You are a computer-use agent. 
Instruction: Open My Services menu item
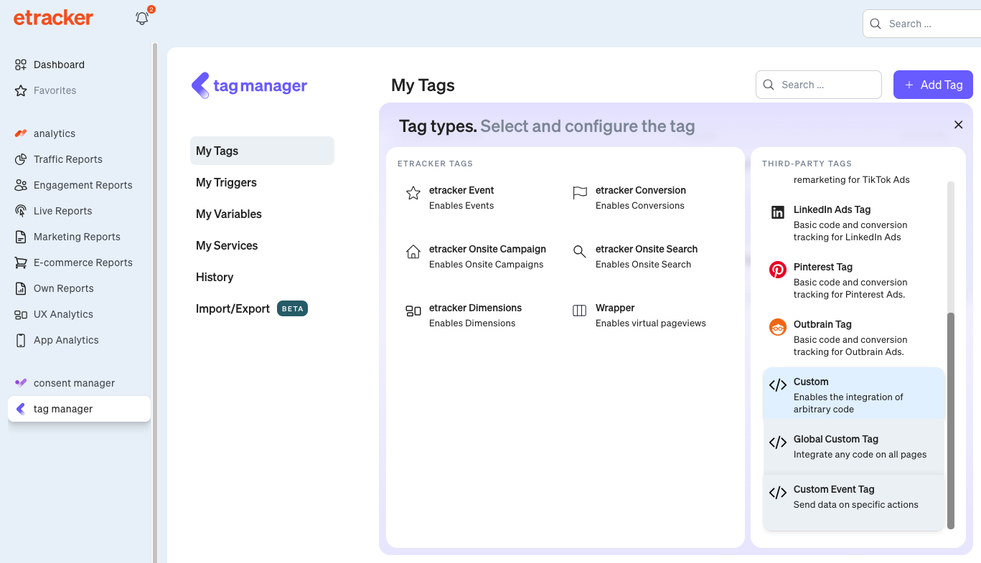point(262,245)
